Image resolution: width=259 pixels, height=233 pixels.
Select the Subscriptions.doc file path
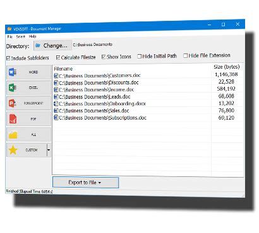tap(102, 118)
